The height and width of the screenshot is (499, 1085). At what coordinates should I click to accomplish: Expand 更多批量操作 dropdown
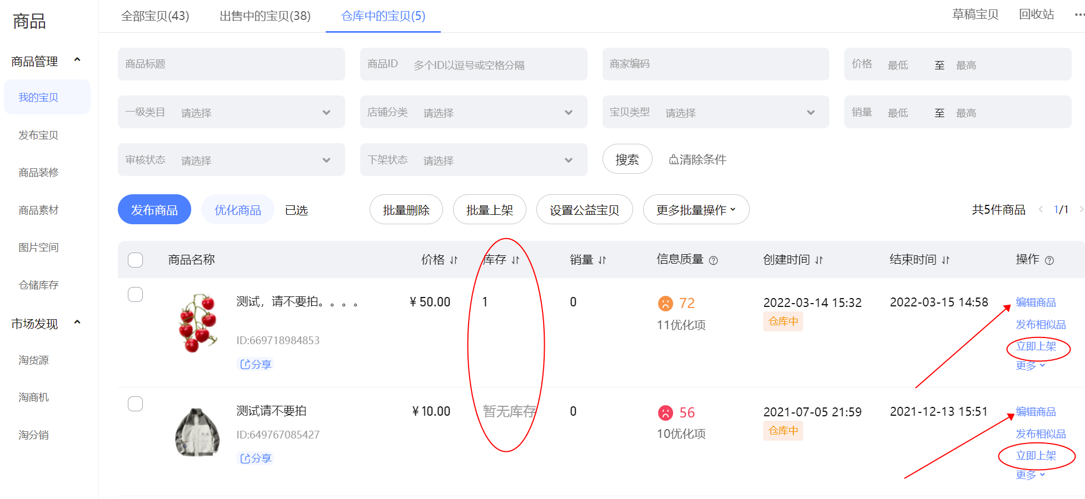tap(696, 210)
